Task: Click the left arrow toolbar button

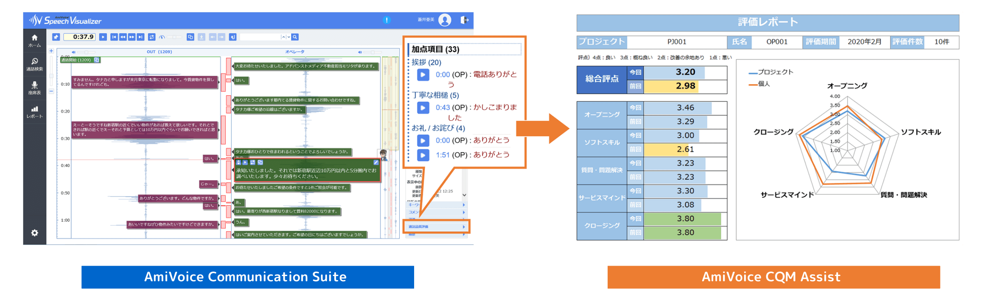Action: [212, 37]
